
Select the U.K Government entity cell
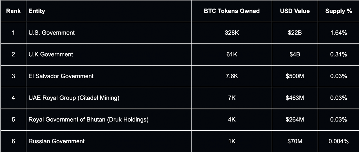tap(51, 54)
